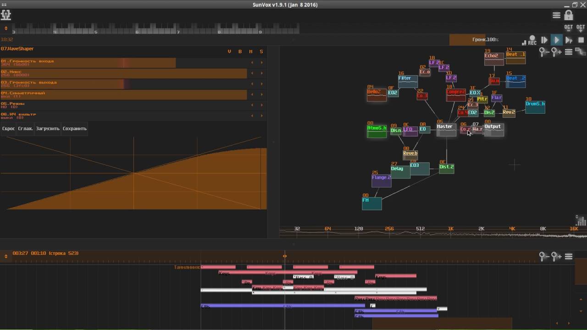Click inside the waveshaper curve editor

pyautogui.click(x=133, y=173)
